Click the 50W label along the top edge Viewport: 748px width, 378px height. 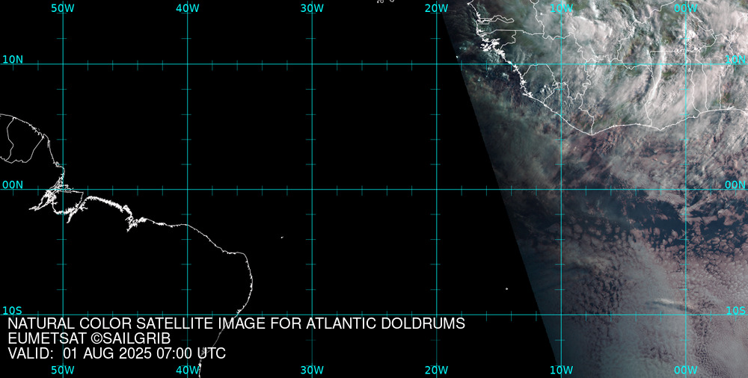point(63,8)
